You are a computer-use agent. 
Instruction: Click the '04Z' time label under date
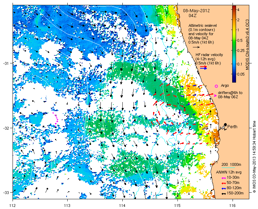click(192, 16)
